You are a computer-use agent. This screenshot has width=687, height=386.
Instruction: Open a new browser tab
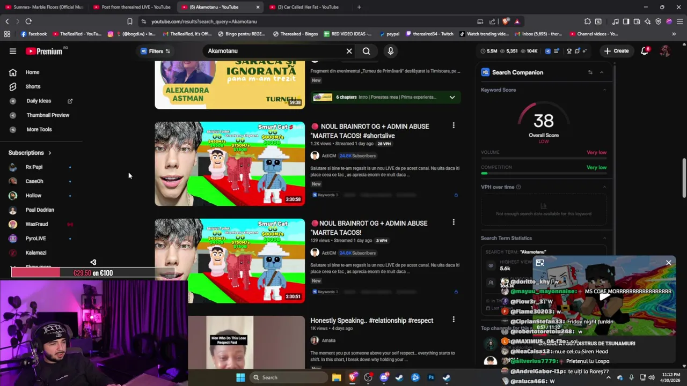pos(359,7)
